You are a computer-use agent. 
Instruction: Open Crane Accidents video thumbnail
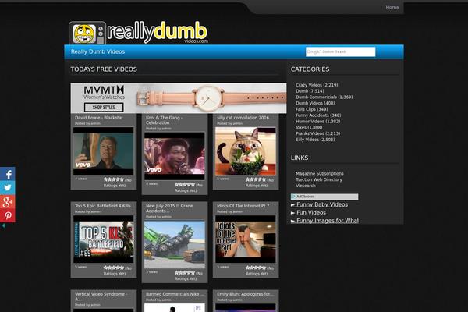[175, 244]
